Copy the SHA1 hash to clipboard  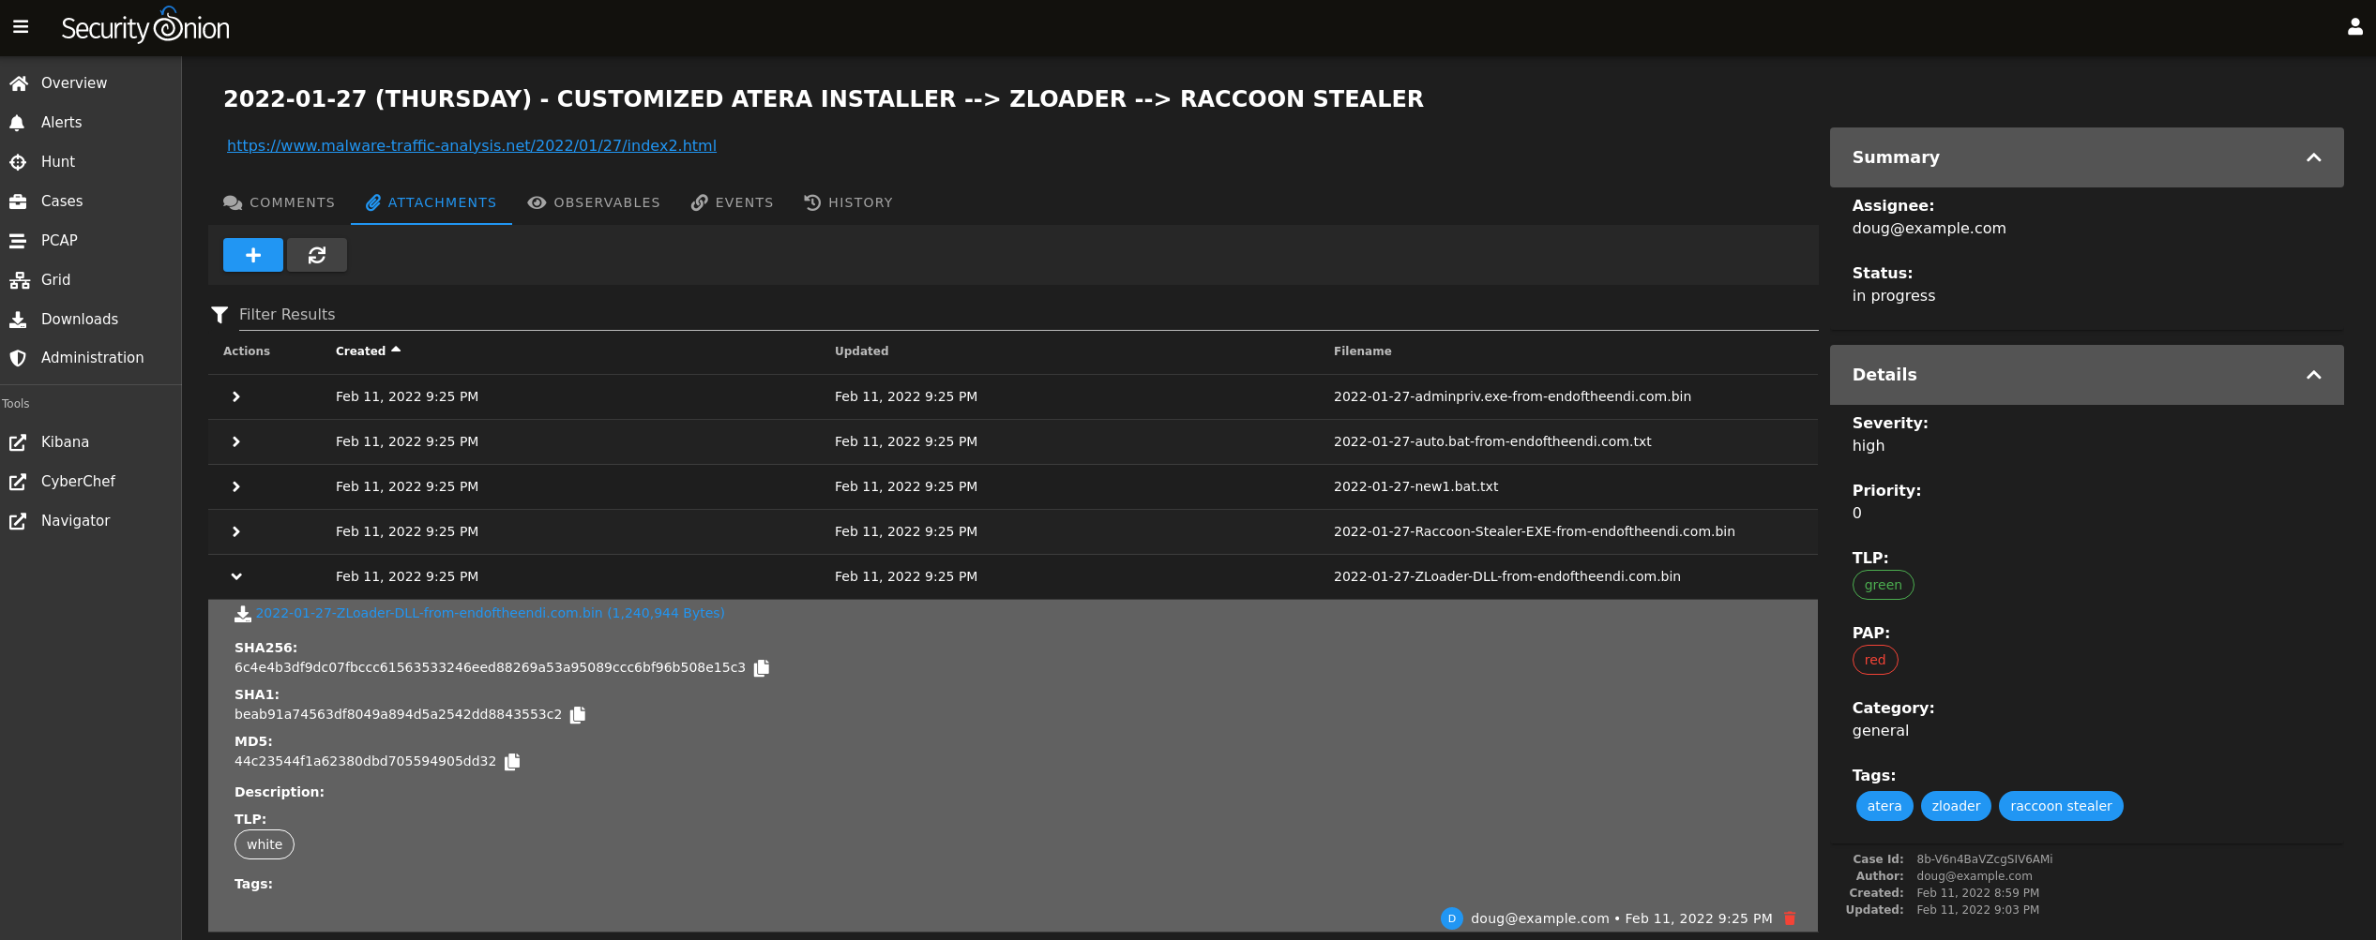(x=578, y=715)
